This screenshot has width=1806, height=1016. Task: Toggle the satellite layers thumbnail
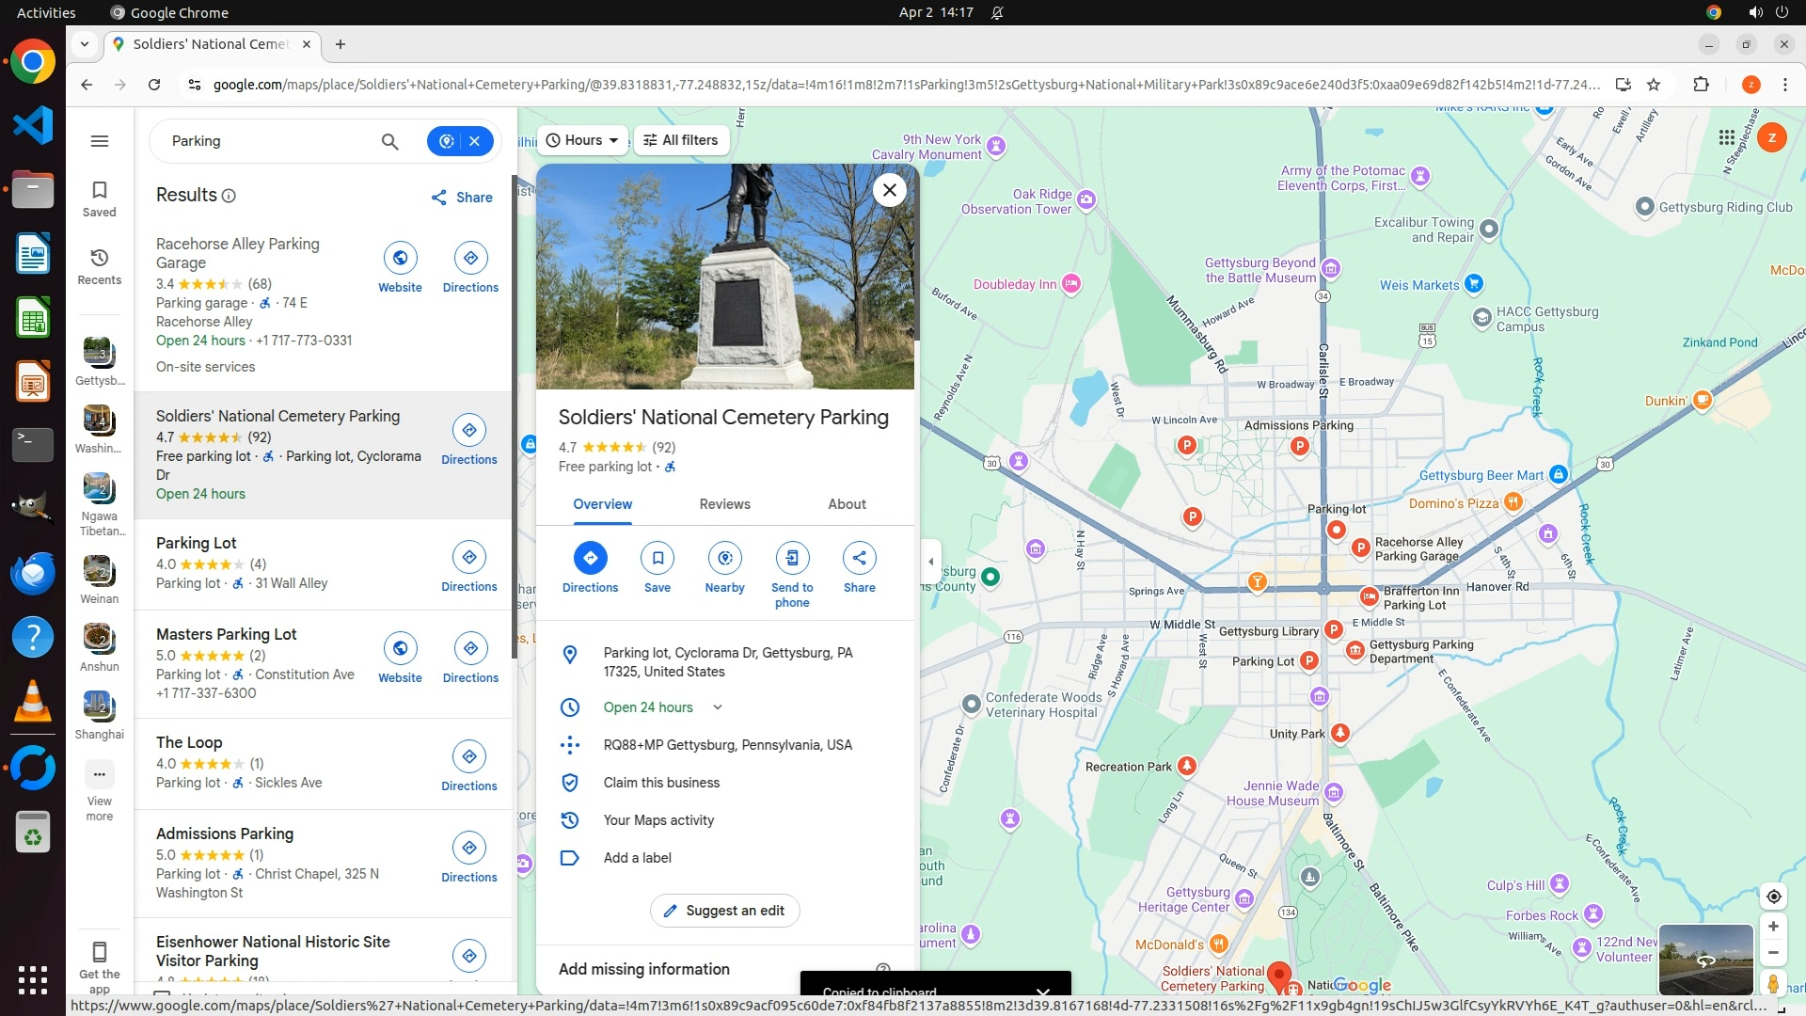(x=1705, y=959)
